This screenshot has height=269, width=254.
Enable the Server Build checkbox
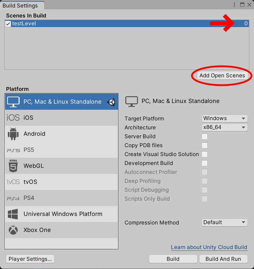204,136
